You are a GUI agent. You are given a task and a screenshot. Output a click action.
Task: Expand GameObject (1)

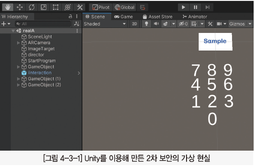(18, 79)
